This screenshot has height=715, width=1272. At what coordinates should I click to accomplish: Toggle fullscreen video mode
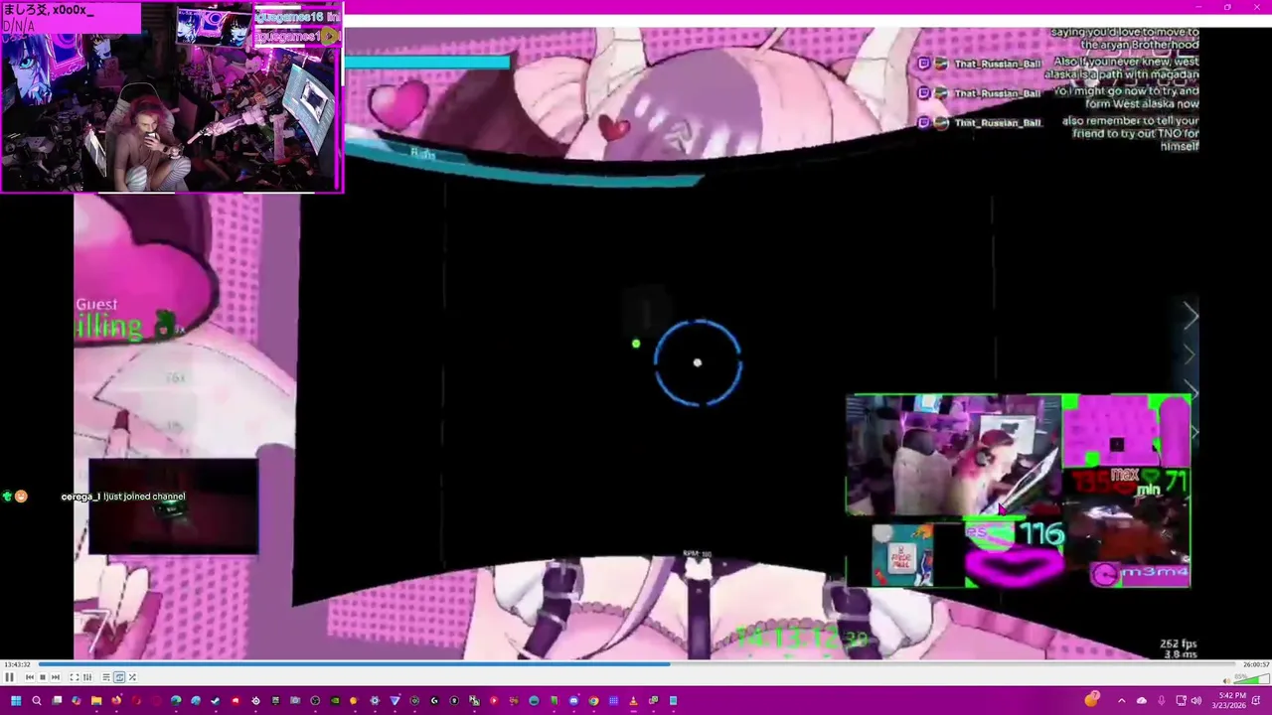pyautogui.click(x=75, y=677)
